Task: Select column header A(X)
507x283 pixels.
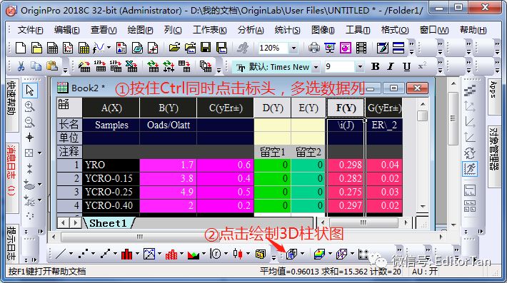Action: [111, 108]
